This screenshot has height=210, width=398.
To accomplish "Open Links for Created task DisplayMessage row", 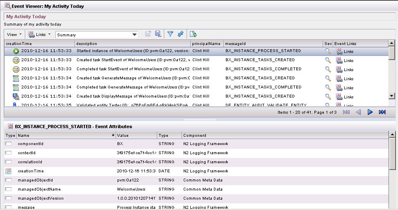I will pyautogui.click(x=345, y=97).
